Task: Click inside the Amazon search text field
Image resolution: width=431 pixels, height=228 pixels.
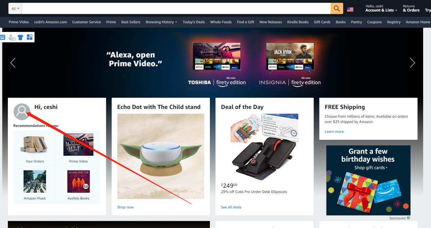Action: (177, 9)
